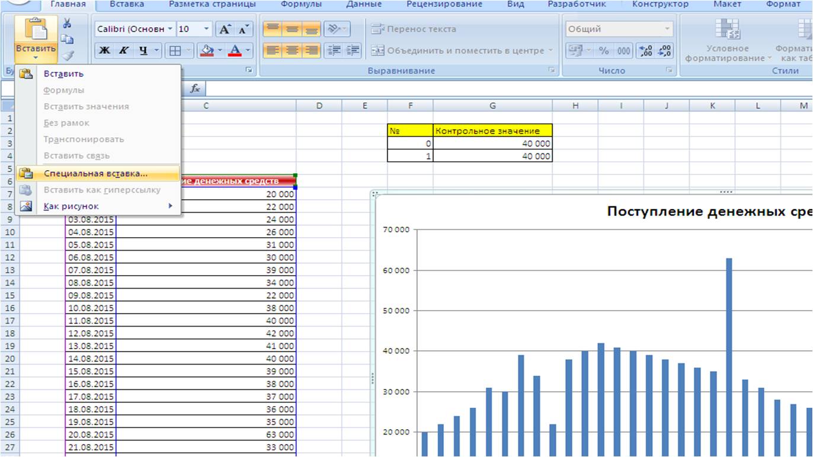Open the font size dropdown

pos(206,29)
